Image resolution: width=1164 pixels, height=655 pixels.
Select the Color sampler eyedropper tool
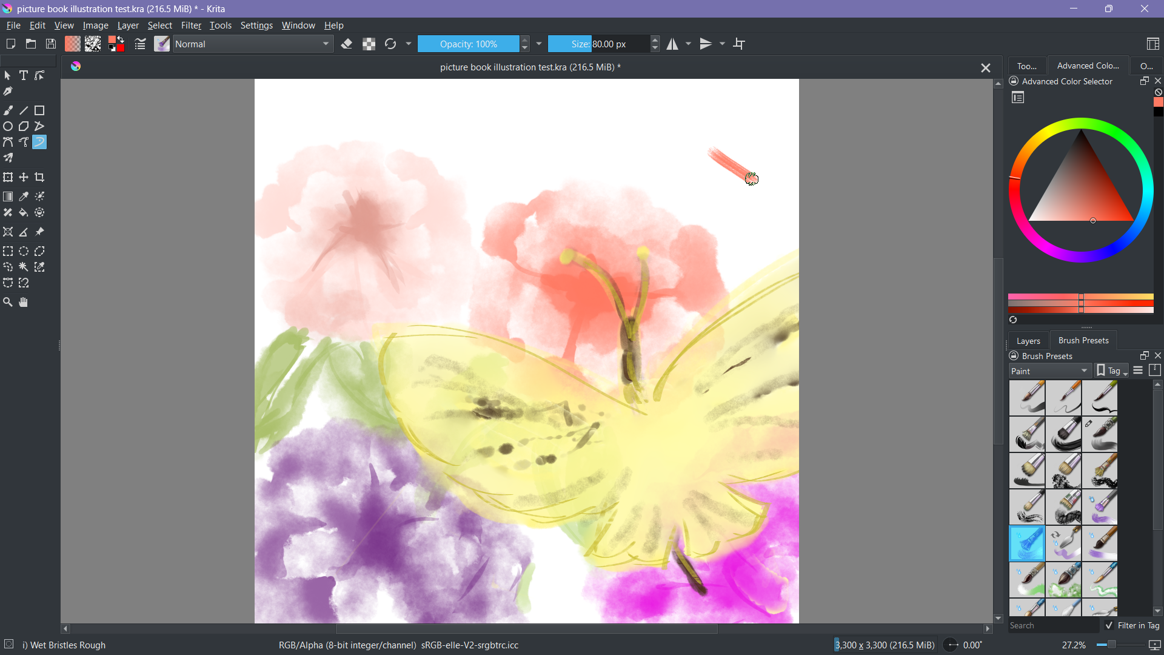coord(24,197)
